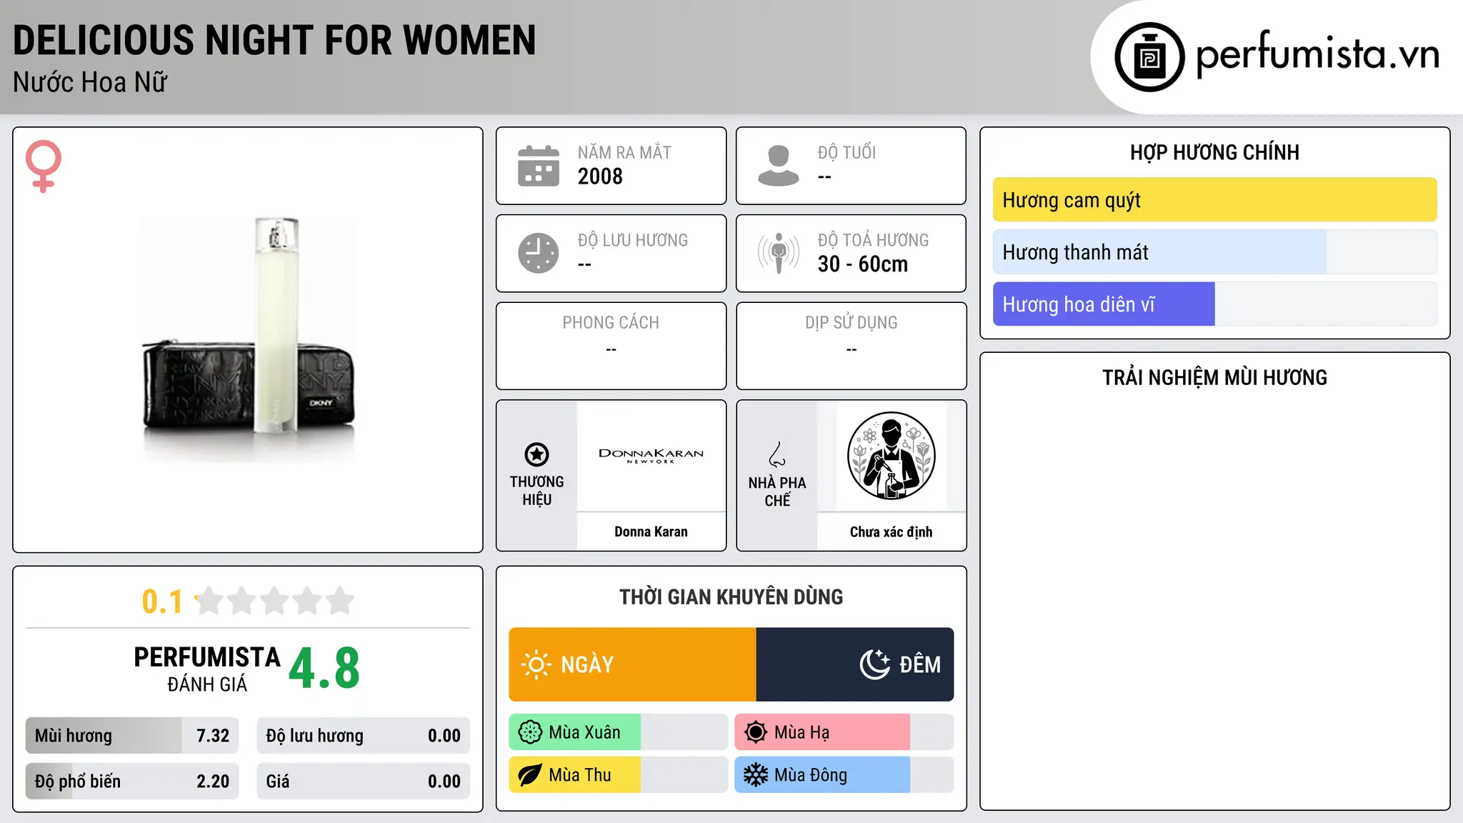Viewport: 1463px width, 823px height.
Task: Click the release year 2008 value
Action: (600, 176)
